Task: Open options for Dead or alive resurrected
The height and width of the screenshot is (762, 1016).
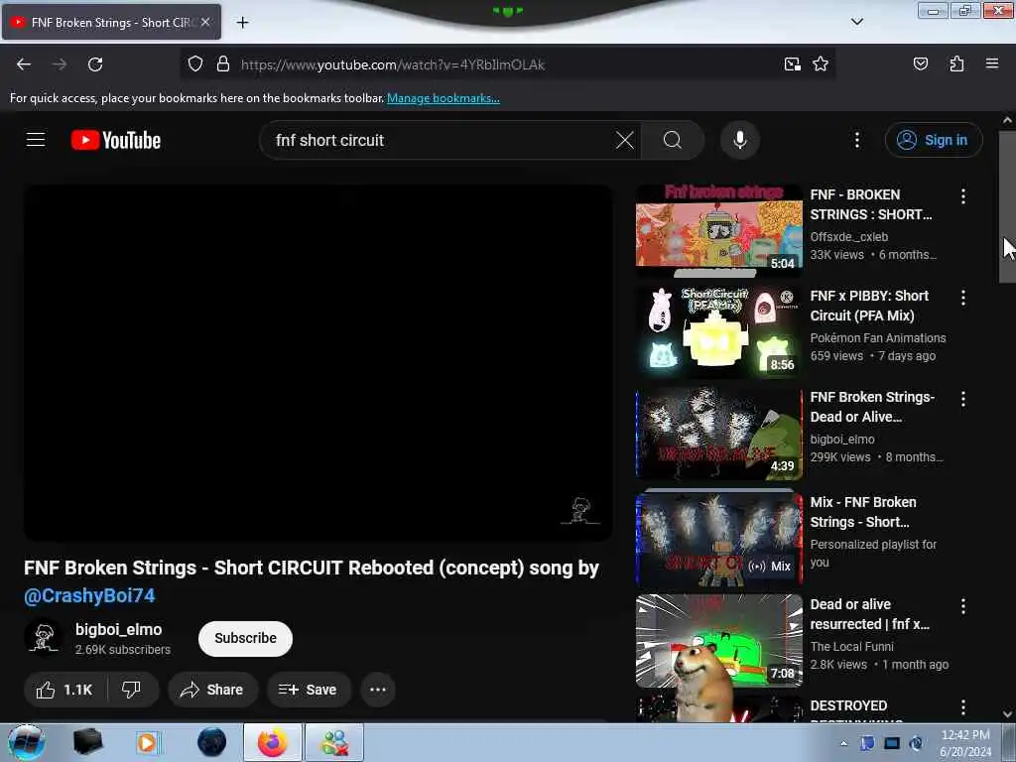Action: tap(963, 606)
